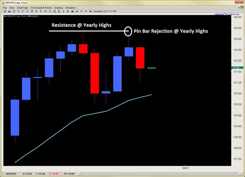
Task: Open the Chart Type menu
Action: coord(22,8)
